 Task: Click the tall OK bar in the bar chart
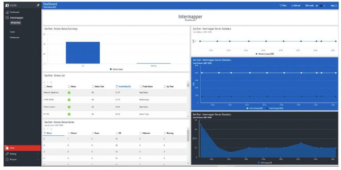tap(83, 53)
